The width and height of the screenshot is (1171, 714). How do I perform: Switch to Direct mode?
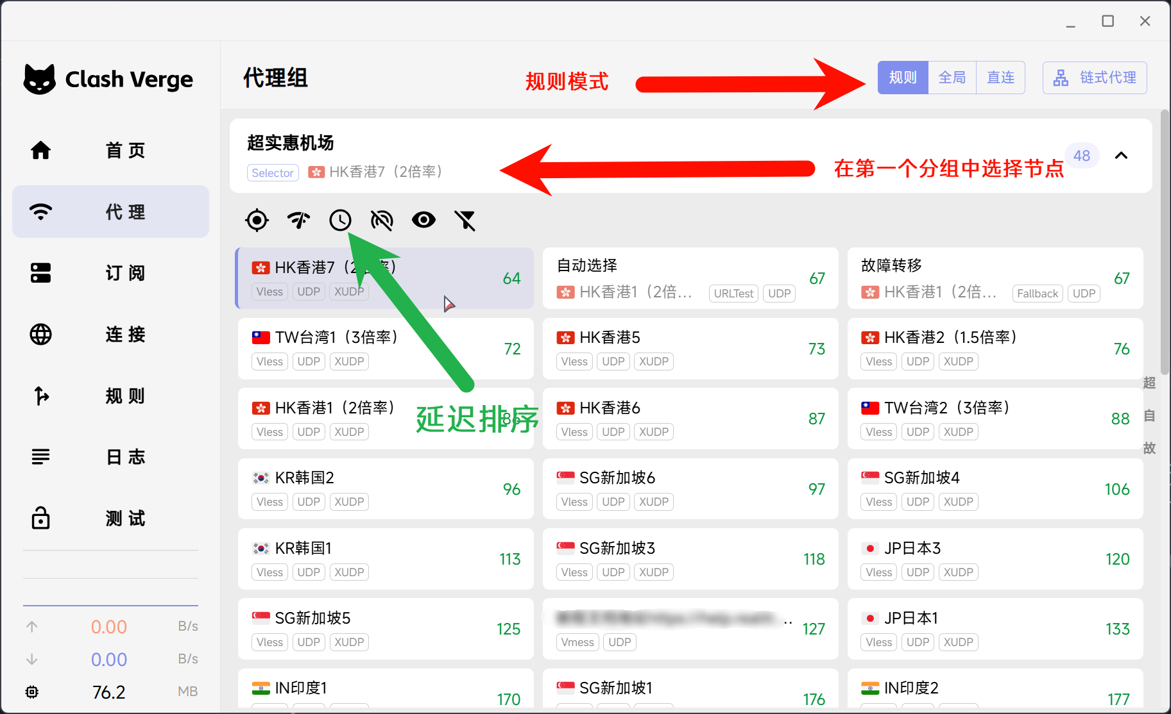[1000, 78]
